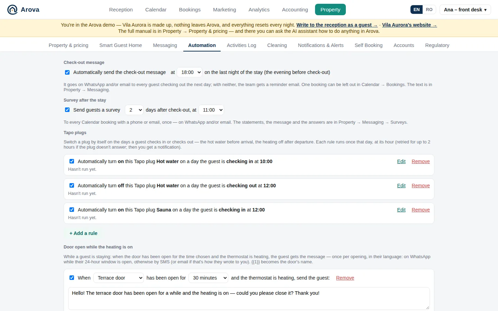Switch to Activities Log tab
The width and height of the screenshot is (498, 311).
click(241, 45)
